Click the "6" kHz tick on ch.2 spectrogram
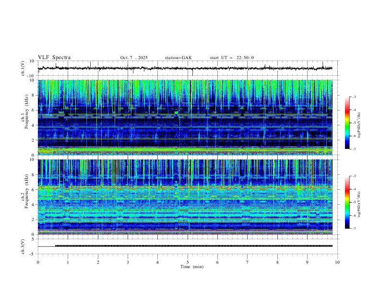The image size is (380, 294). [34, 189]
